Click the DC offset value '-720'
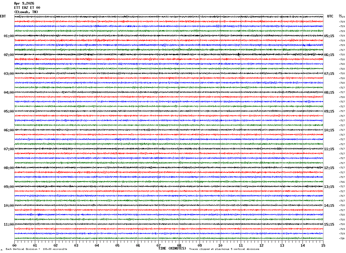346x253 pixels. [x=342, y=238]
